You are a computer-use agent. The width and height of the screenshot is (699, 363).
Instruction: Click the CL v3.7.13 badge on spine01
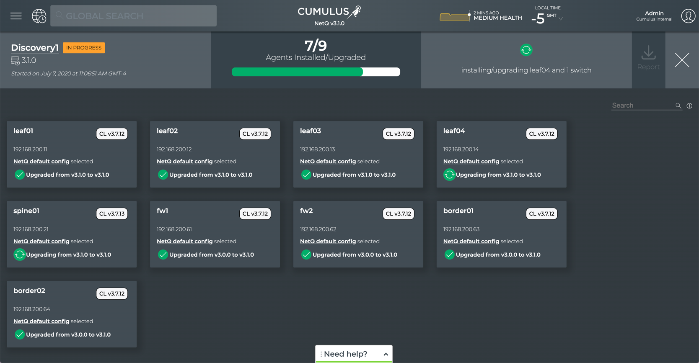tap(112, 214)
